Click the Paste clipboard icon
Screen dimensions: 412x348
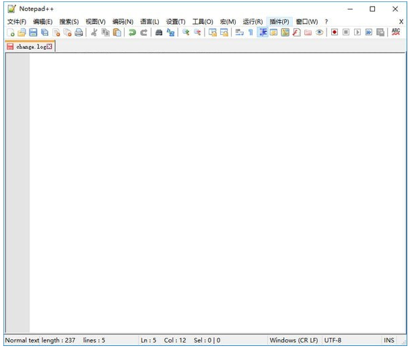point(117,32)
